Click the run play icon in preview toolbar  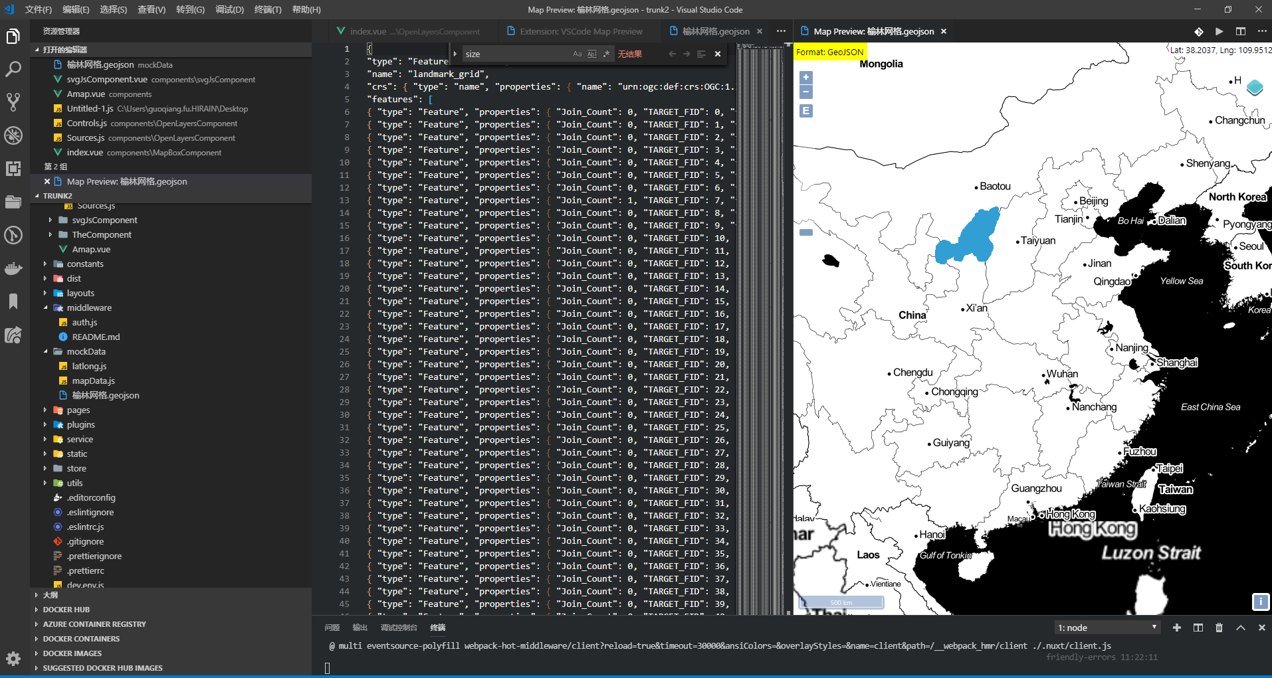[1219, 31]
